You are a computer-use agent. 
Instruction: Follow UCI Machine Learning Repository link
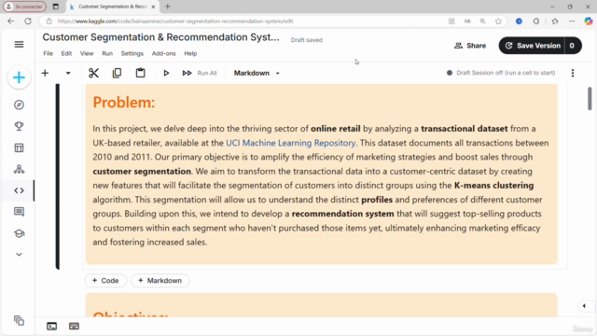pyautogui.click(x=290, y=143)
